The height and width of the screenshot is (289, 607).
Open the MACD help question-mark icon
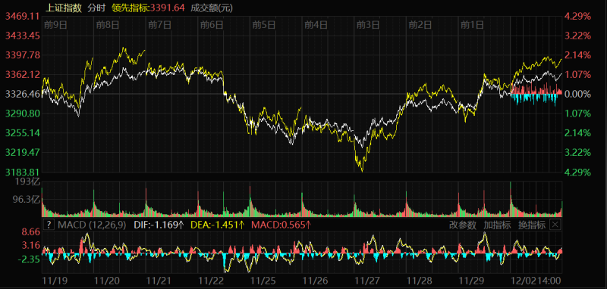pos(49,225)
